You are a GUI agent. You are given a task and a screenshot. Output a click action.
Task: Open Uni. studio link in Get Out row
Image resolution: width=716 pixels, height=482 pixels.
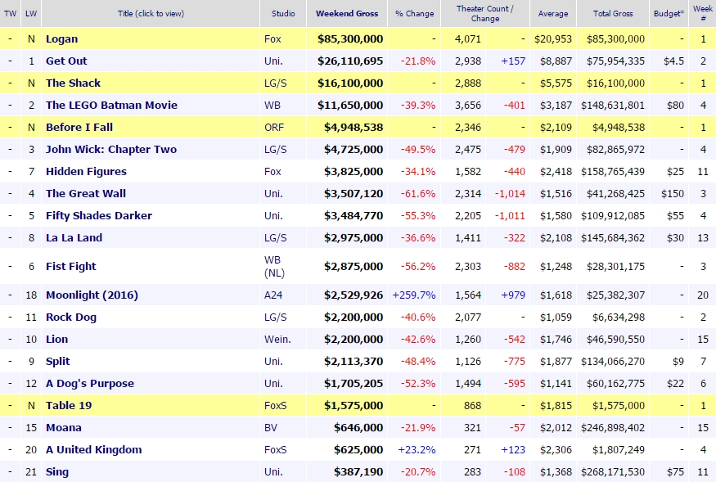[273, 61]
